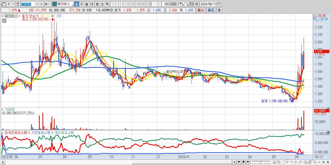Rewind the chart replay
Screen dimensions: 331x165
(x=239, y=162)
